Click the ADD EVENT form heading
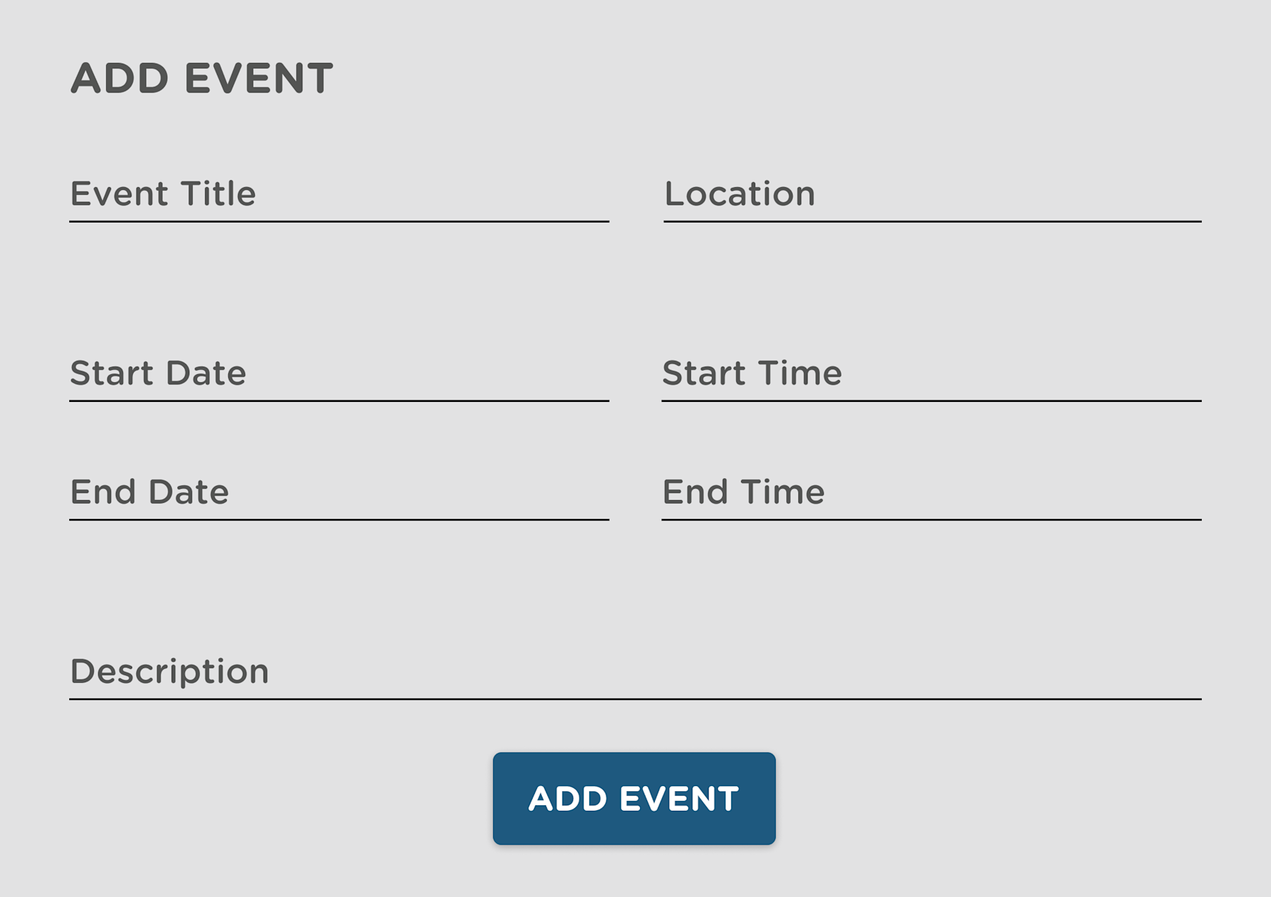 [202, 76]
